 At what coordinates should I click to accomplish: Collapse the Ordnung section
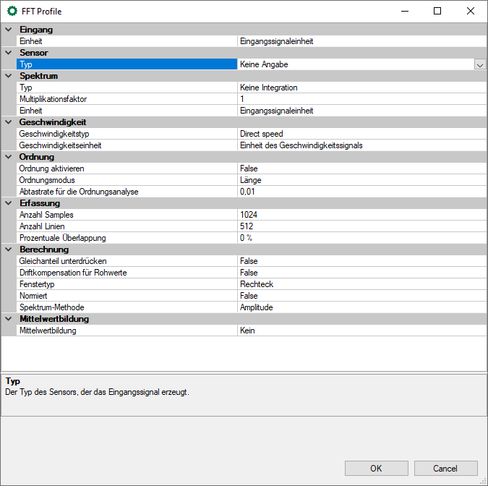9,157
